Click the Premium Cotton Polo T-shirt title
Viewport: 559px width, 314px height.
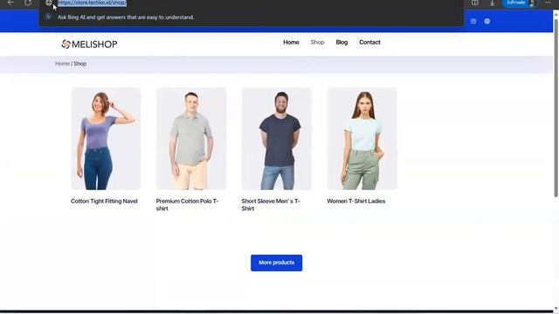[187, 205]
